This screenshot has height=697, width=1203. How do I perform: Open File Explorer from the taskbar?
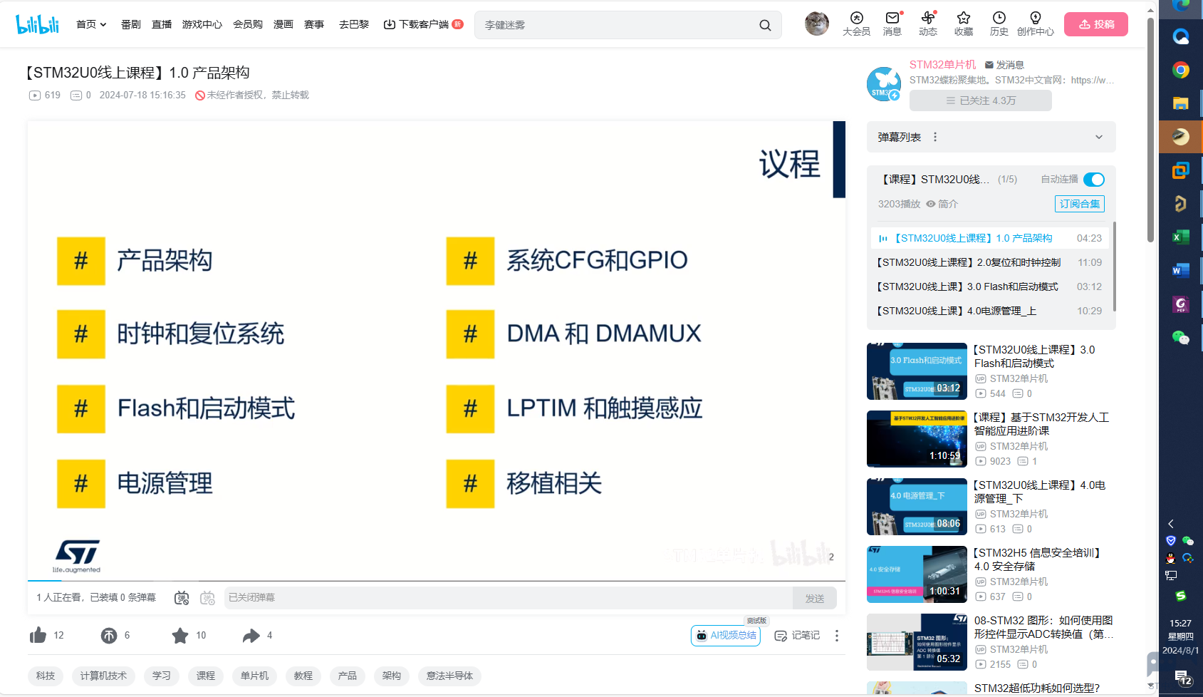[1181, 103]
